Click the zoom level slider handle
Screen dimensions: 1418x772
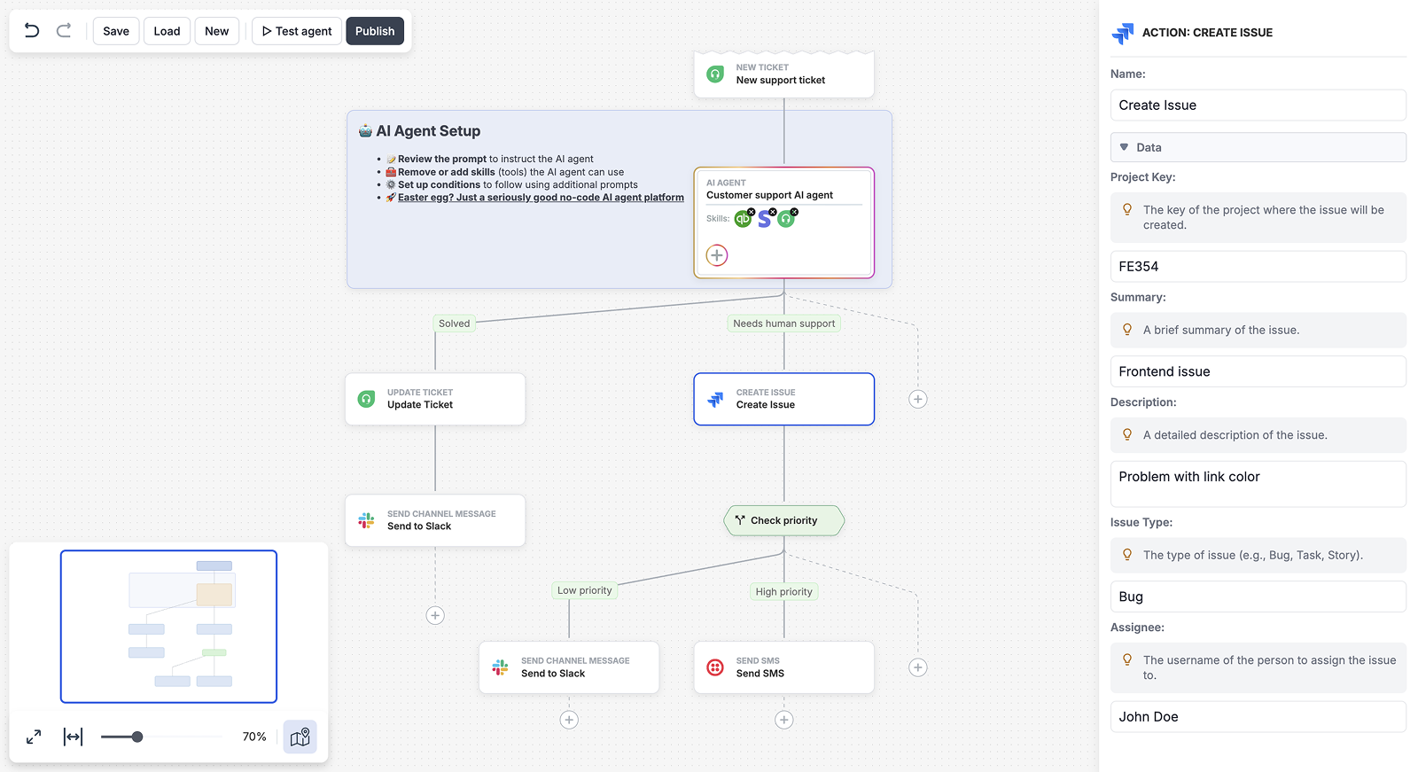pyautogui.click(x=137, y=737)
